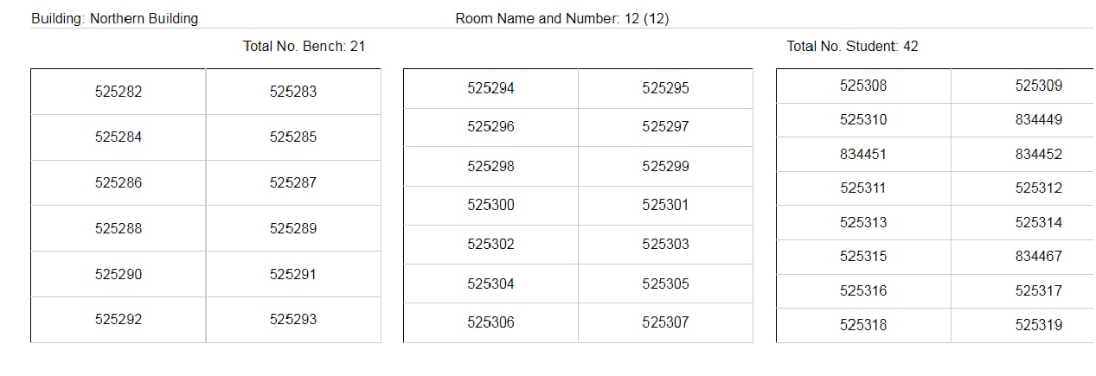Select the 525297 cell
Viewport: 1096px width, 376px height.
click(x=665, y=127)
